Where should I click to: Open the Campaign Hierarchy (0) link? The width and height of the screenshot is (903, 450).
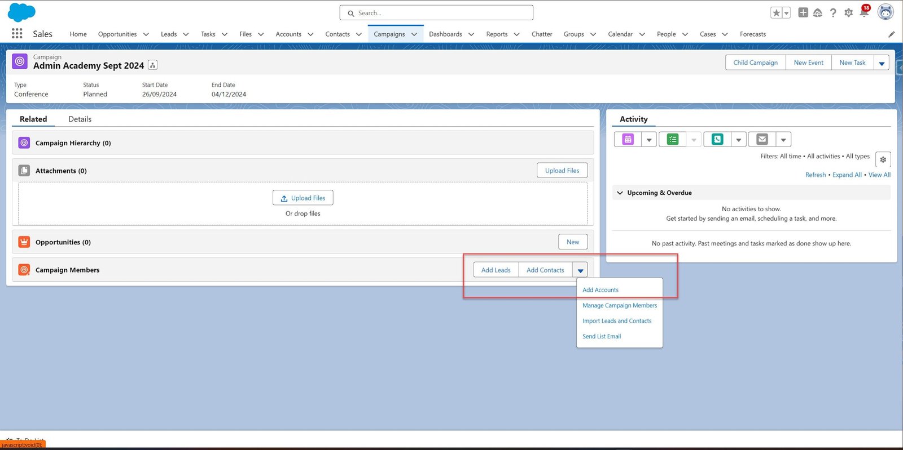coord(73,143)
